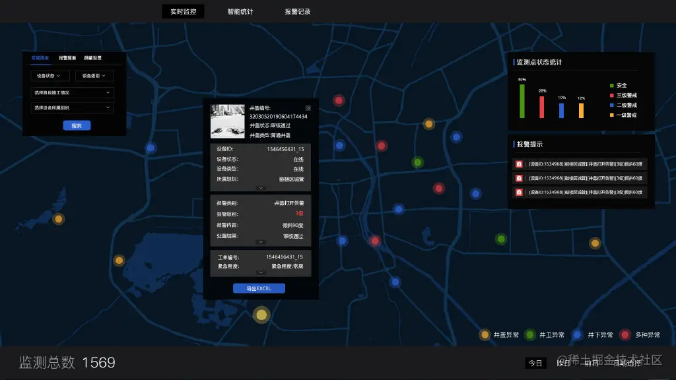Image resolution: width=676 pixels, height=380 pixels.
Task: Click the 井卫异常 green legend icon
Action: point(530,334)
